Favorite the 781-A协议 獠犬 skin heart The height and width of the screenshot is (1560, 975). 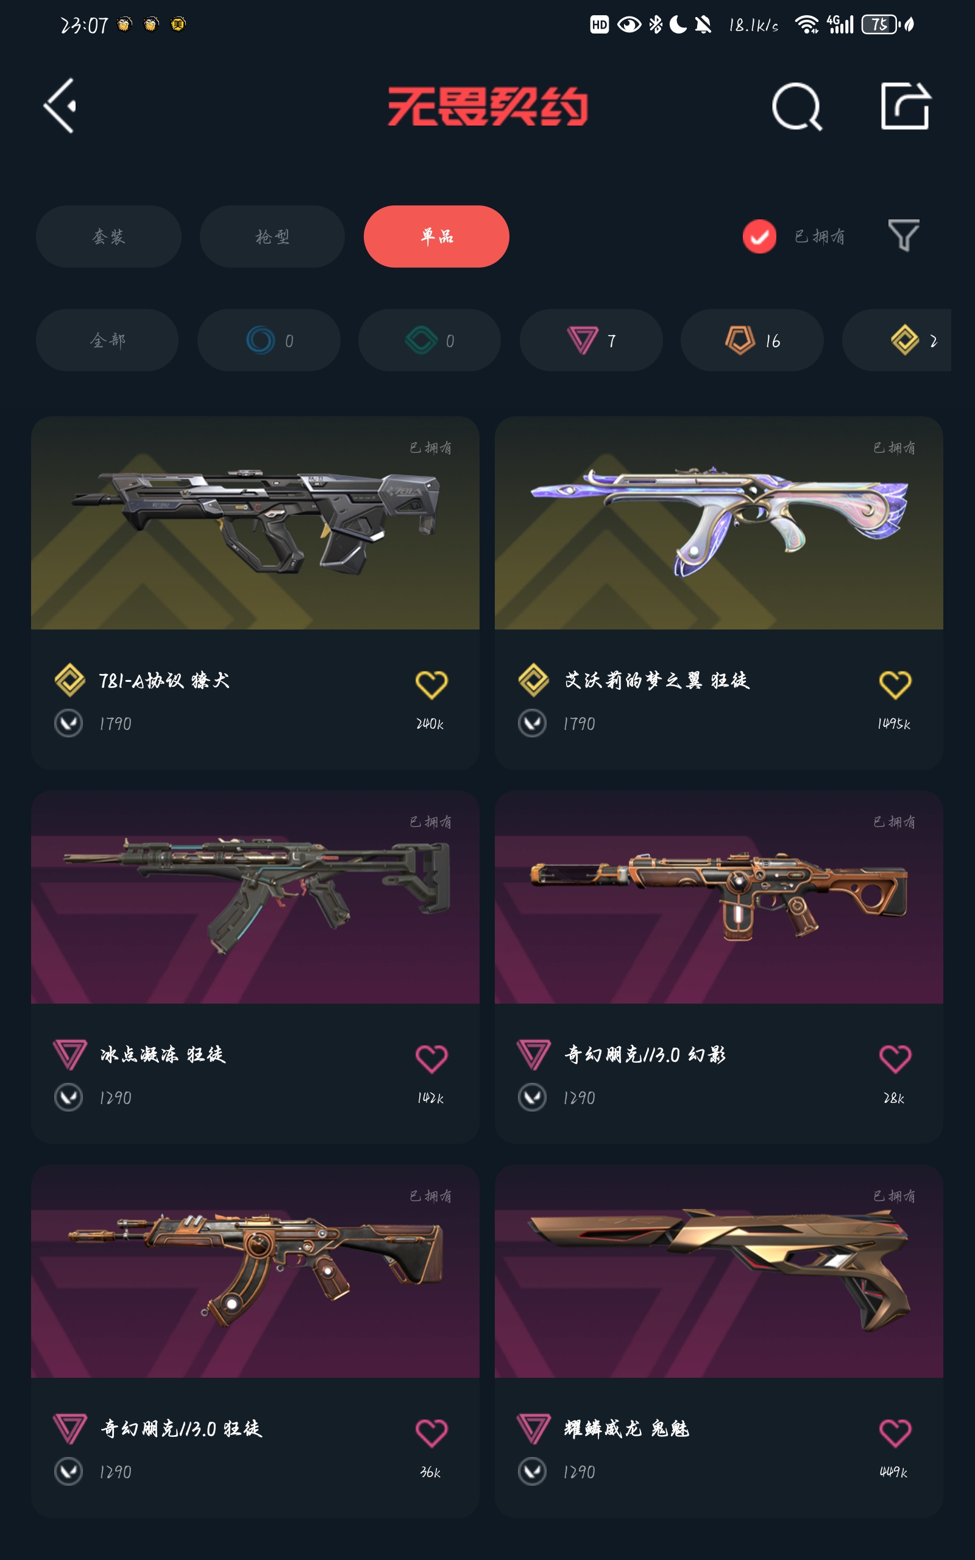pos(431,684)
